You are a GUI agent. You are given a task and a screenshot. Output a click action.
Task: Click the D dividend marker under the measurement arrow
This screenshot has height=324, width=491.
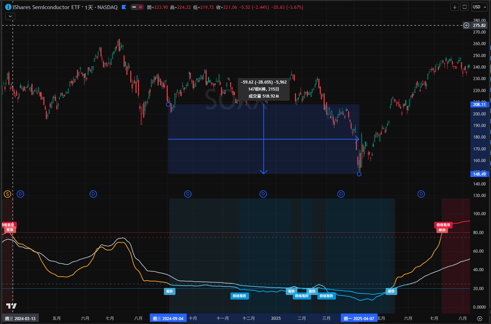(x=263, y=194)
